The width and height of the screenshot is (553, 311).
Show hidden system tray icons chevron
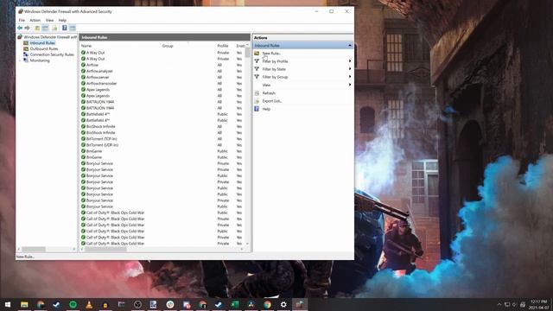[x=499, y=304]
